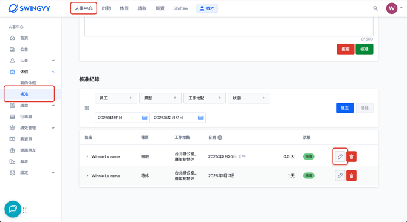Expand the 特休 row for Winnie Lu
This screenshot has width=407, height=222.
click(87, 176)
